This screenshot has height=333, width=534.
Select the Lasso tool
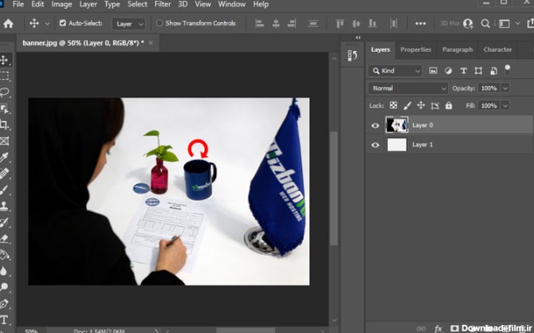click(5, 92)
